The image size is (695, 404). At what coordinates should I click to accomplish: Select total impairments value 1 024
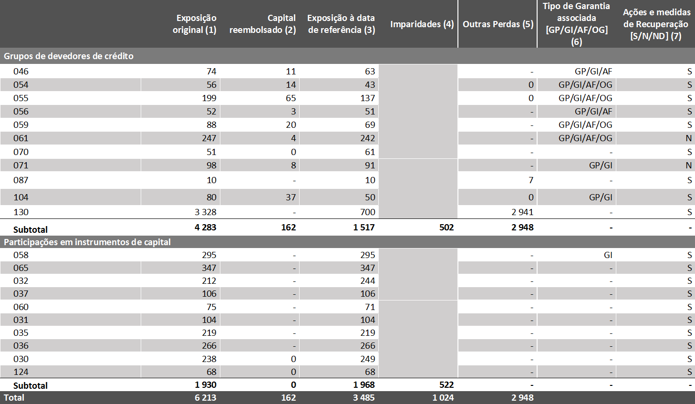[x=443, y=397]
